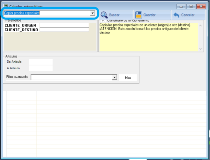Click the Guardar button label
The height and width of the screenshot is (160, 210).
tap(150, 15)
